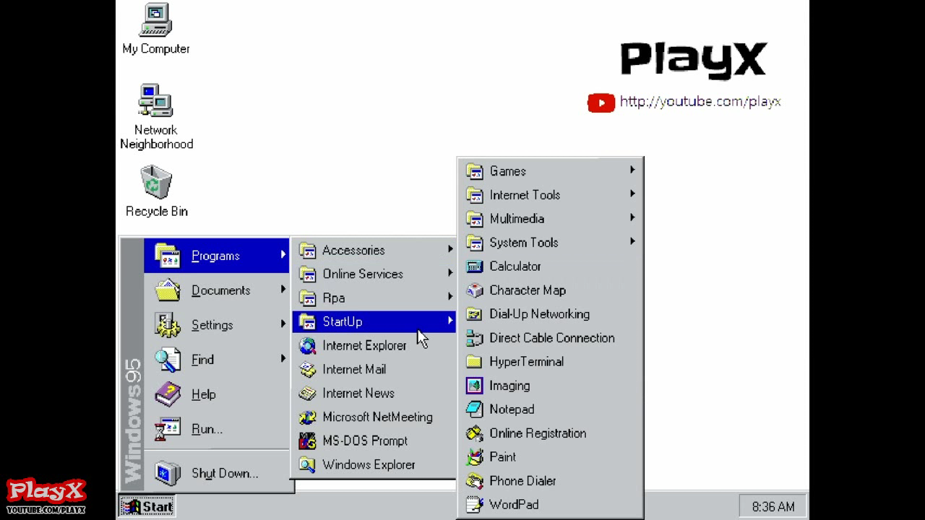The height and width of the screenshot is (520, 925).
Task: Click the Direct Cable Connection icon
Action: [474, 338]
